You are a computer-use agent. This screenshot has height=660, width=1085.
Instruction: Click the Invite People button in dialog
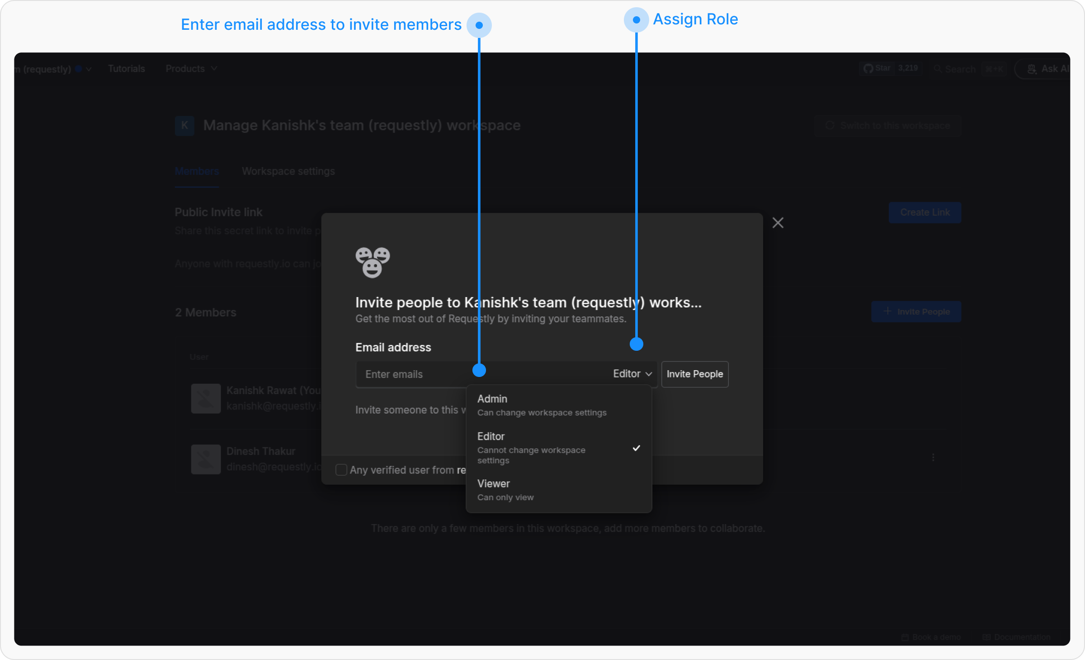click(x=694, y=374)
